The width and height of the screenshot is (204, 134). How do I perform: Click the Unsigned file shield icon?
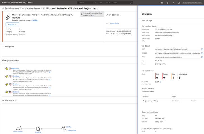[x=156, y=64]
